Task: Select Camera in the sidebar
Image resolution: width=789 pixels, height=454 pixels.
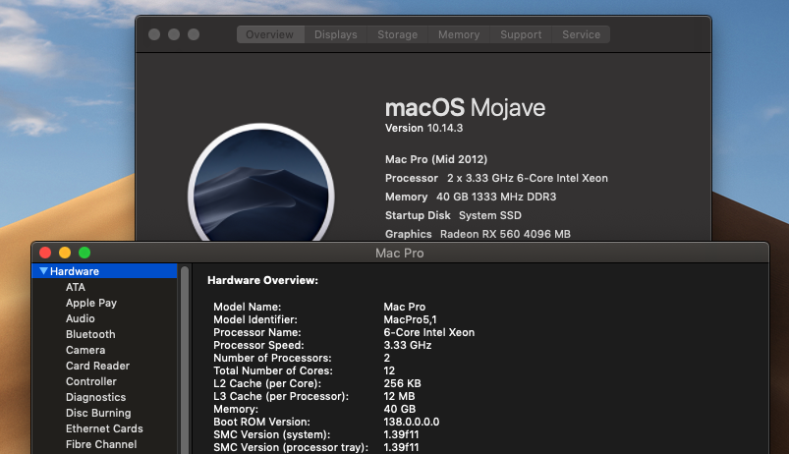Action: click(85, 350)
